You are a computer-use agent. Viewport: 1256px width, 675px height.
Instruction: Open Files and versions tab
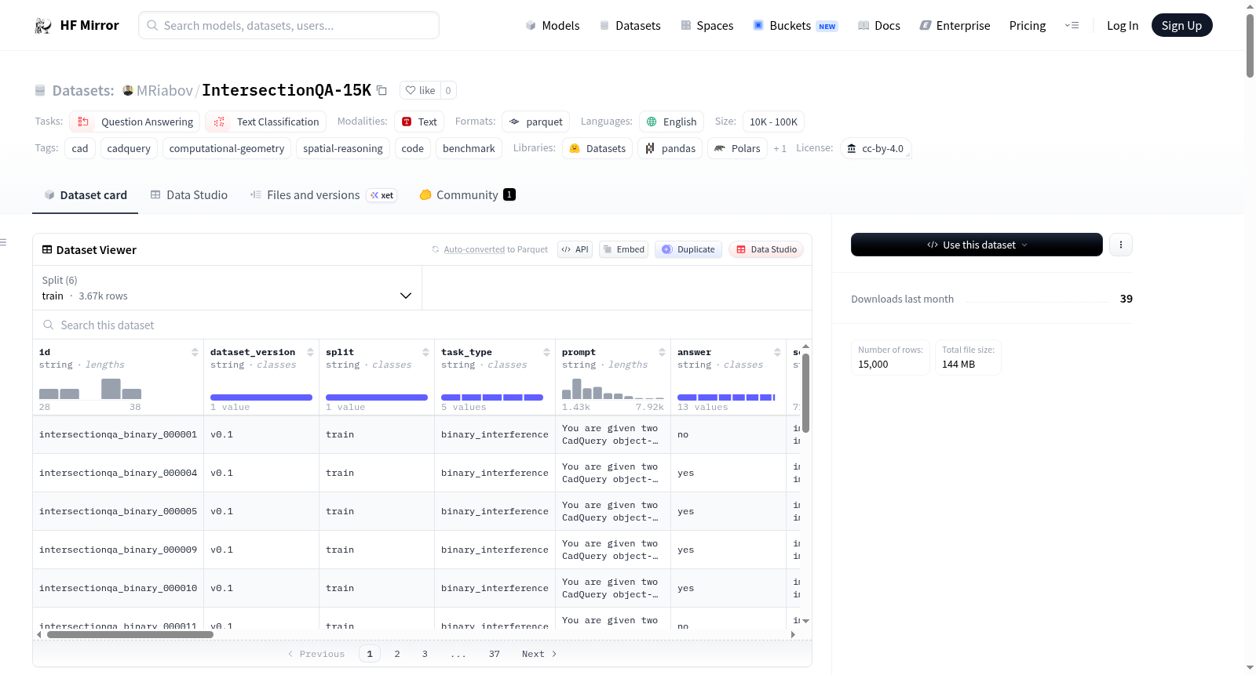[x=323, y=195]
